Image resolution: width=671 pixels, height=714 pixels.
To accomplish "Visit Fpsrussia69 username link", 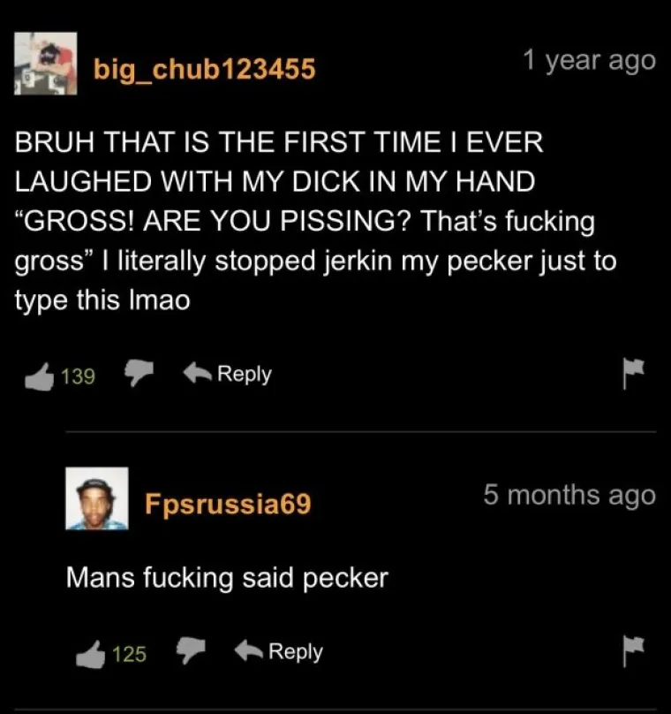I will [228, 504].
